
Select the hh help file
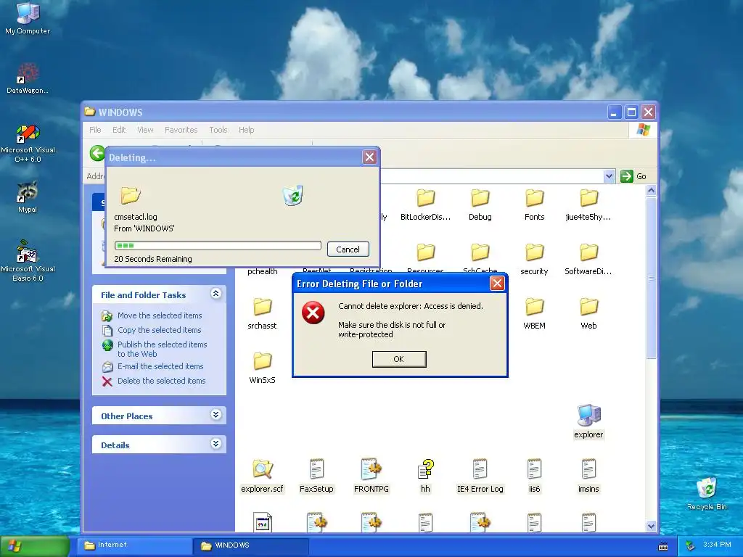[425, 476]
